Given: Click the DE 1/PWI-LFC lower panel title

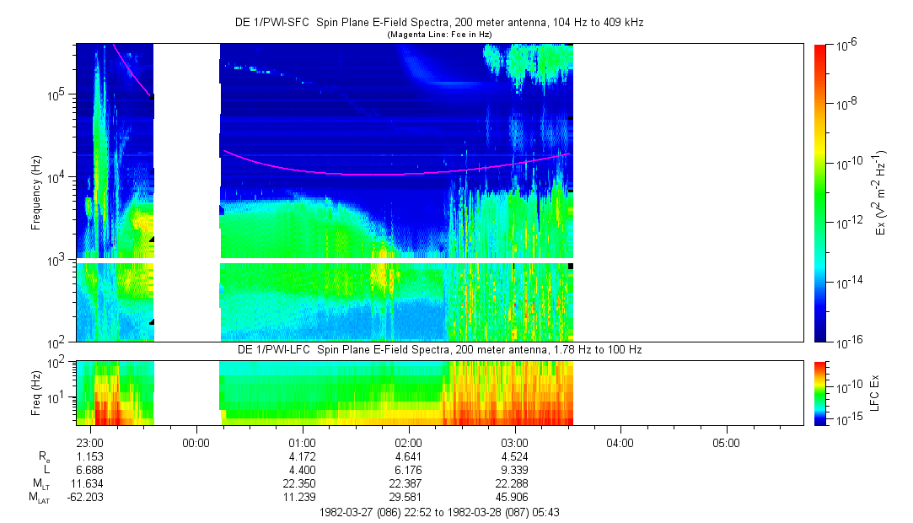Looking at the screenshot, I should (438, 349).
